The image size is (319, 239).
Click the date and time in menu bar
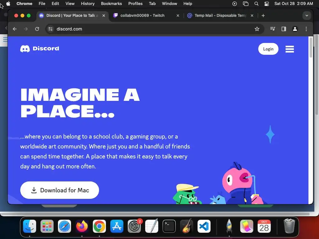[293, 4]
